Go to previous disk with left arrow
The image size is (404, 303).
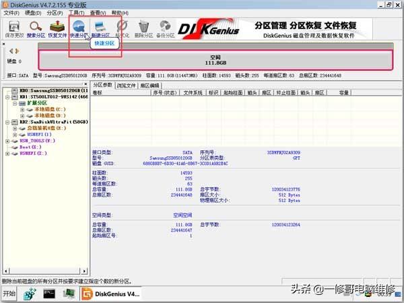coord(11,51)
